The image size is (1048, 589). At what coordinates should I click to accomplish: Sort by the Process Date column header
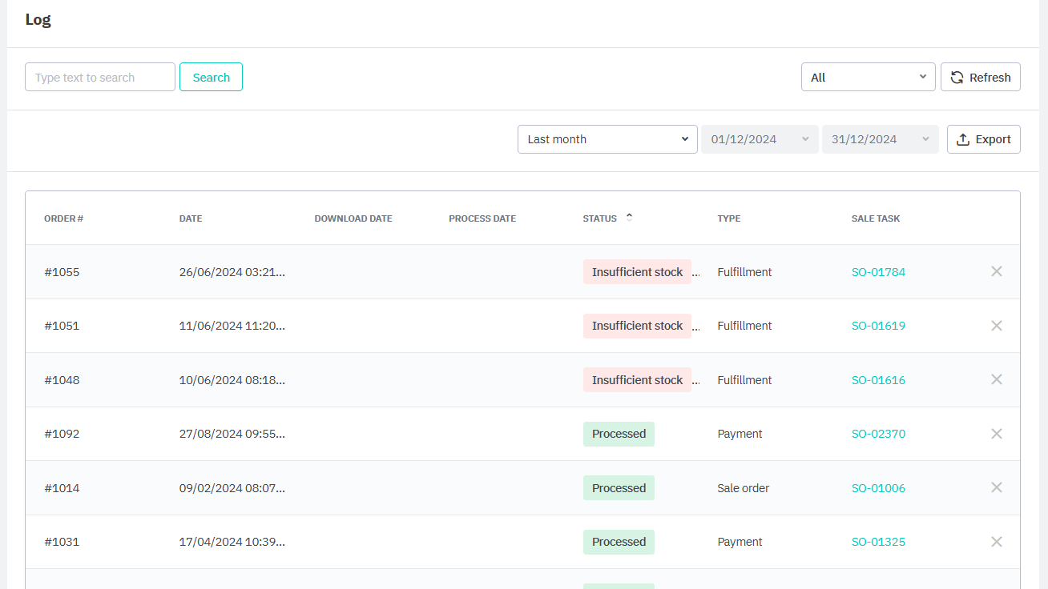[482, 218]
